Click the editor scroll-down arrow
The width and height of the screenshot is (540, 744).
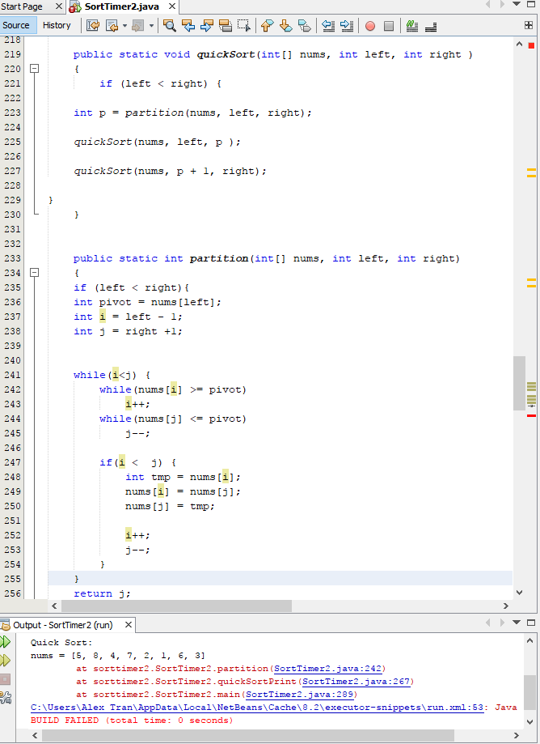(x=519, y=592)
